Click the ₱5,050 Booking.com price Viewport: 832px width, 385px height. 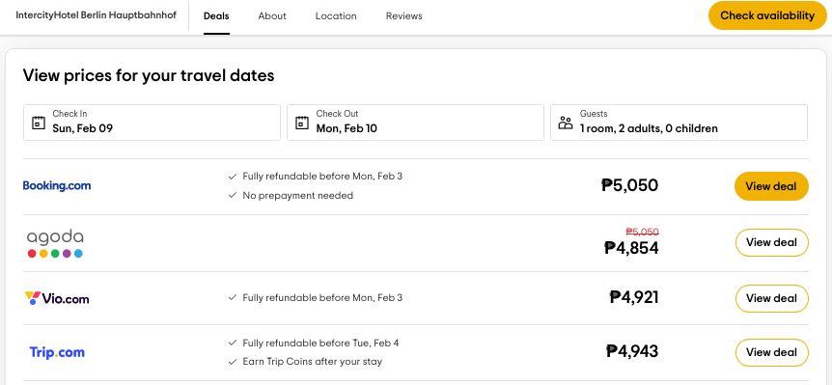pos(630,185)
